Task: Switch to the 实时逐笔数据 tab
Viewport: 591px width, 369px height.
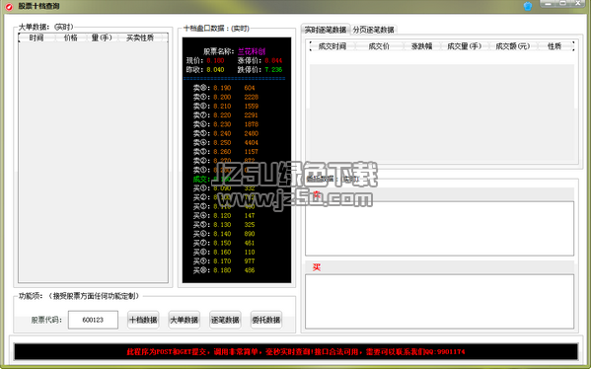Action: click(x=326, y=30)
